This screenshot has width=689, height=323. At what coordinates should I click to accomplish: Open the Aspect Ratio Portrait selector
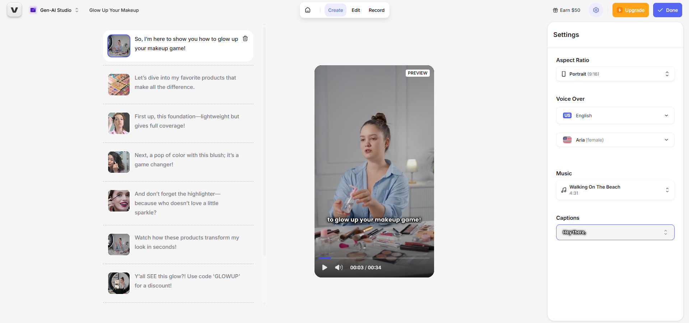tap(615, 74)
